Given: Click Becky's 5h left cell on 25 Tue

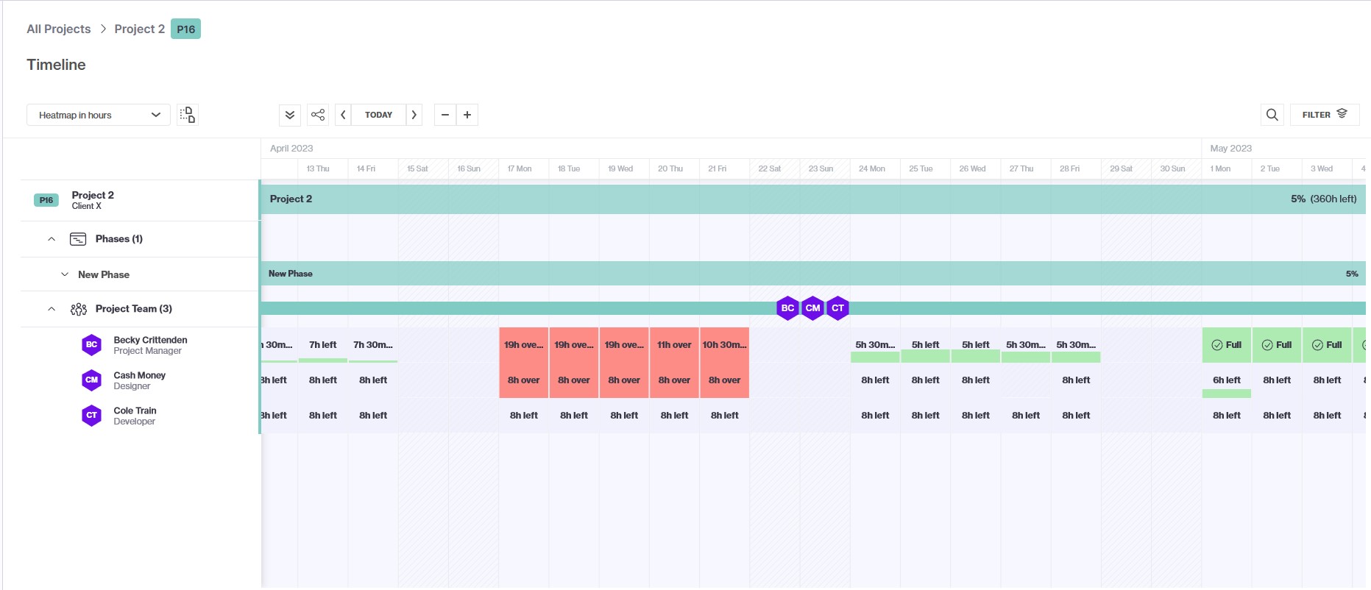Looking at the screenshot, I should (x=926, y=345).
